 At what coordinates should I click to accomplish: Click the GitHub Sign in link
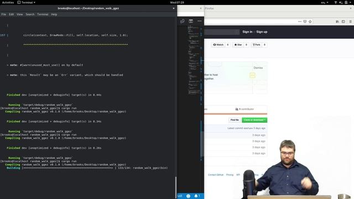click(x=247, y=32)
